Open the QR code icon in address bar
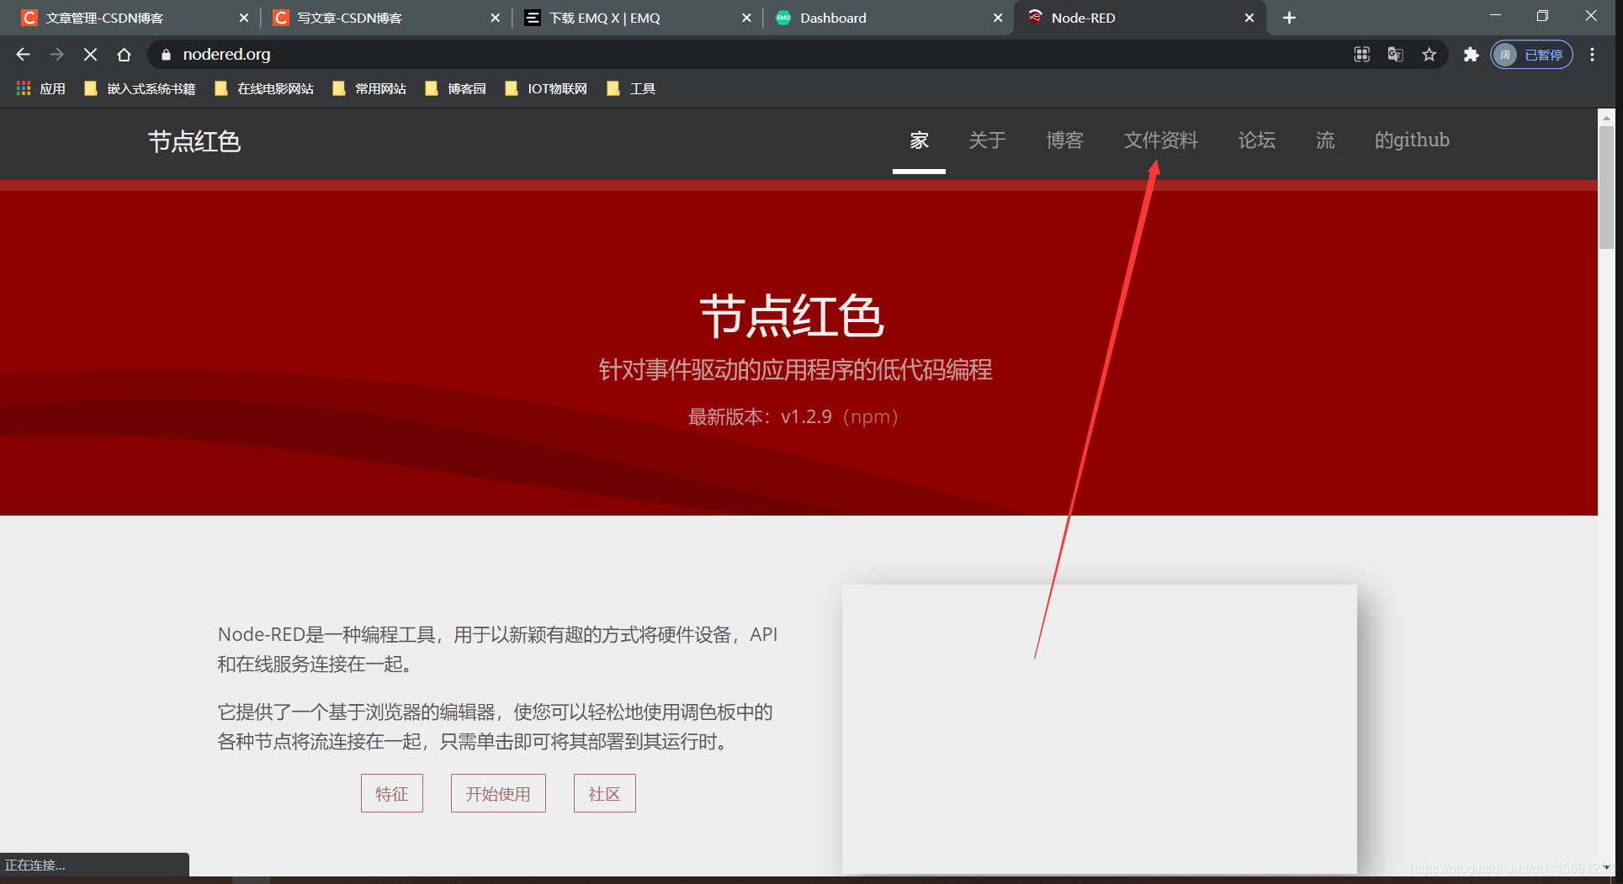This screenshot has width=1623, height=884. (1361, 55)
